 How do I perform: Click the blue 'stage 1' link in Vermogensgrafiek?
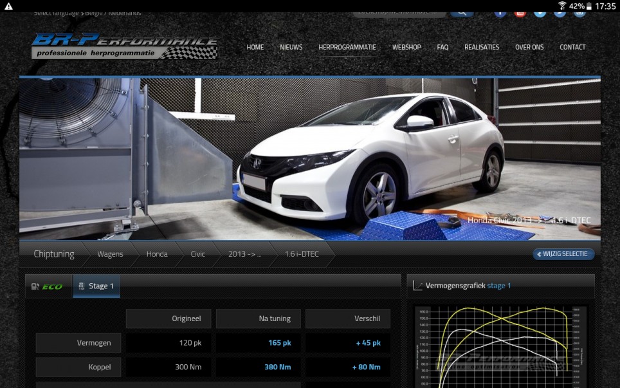pos(499,286)
